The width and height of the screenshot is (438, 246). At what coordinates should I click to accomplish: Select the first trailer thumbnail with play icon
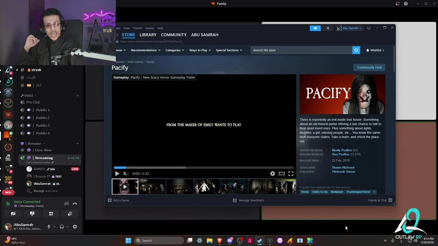pyautogui.click(x=125, y=187)
